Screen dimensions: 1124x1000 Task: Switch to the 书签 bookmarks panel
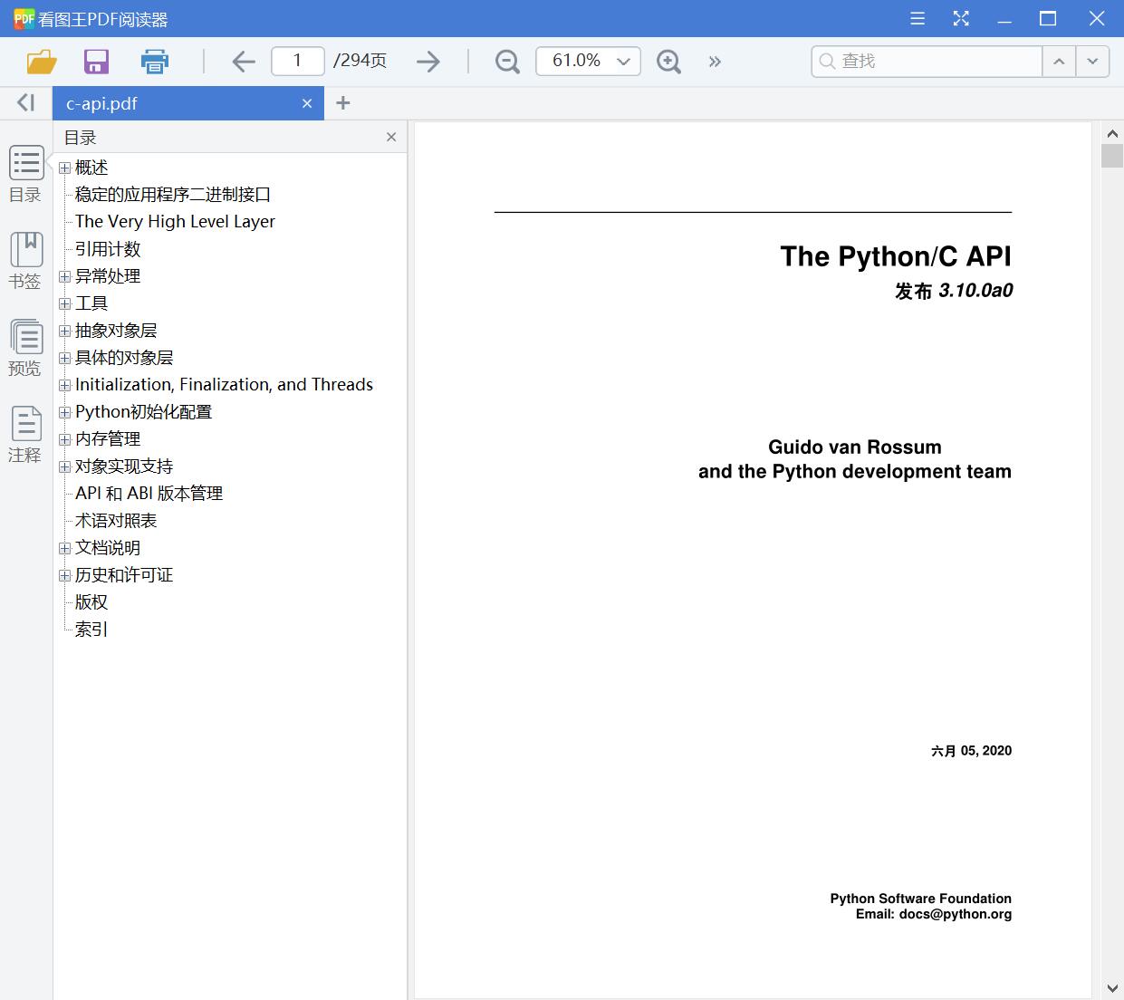pos(25,259)
